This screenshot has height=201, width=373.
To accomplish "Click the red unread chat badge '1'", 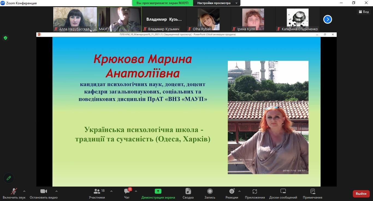I will (130, 189).
